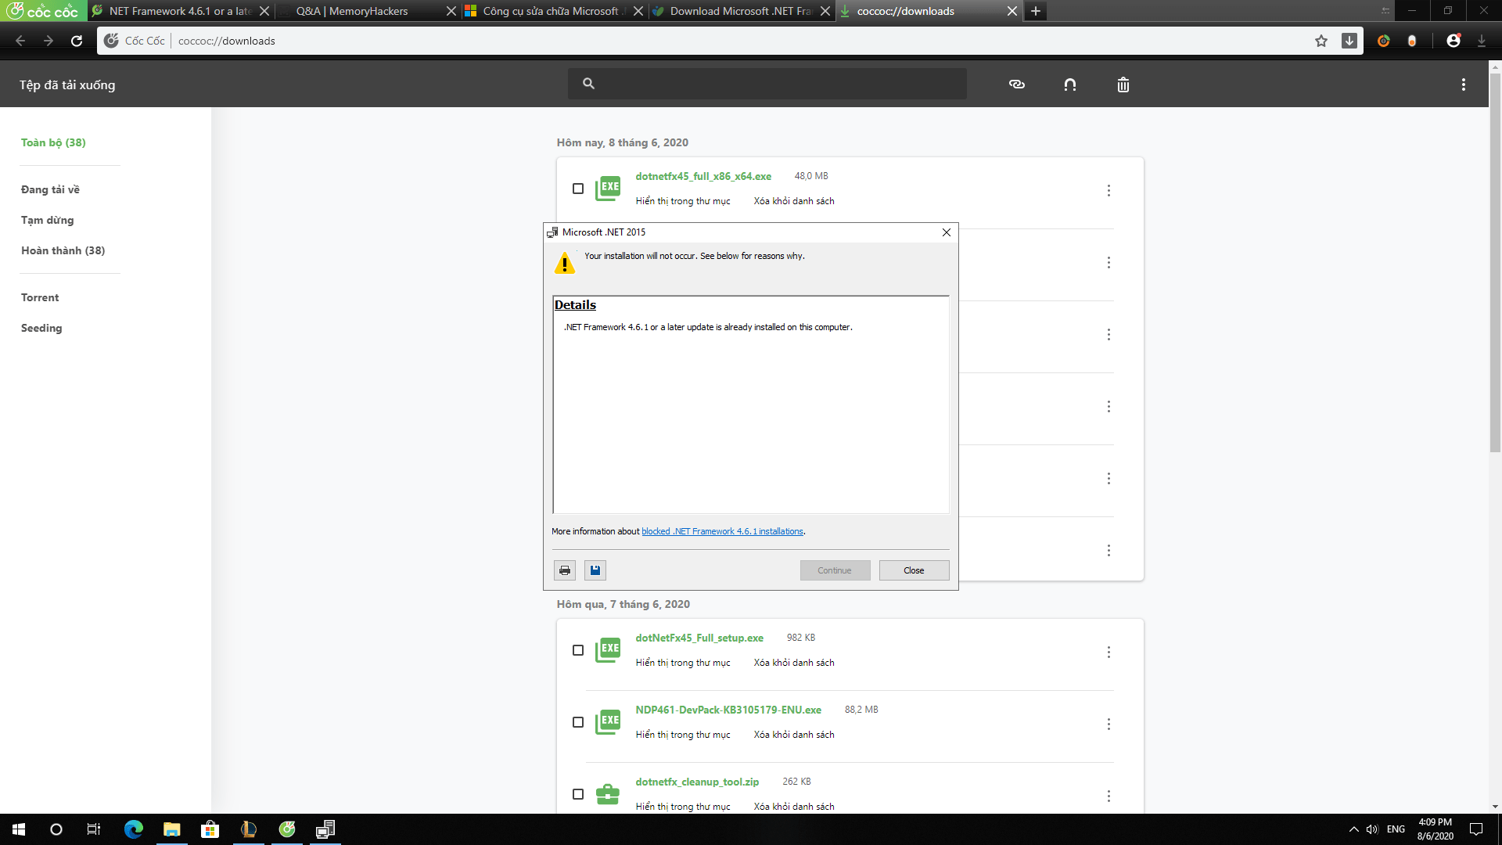Click the reload page button
The height and width of the screenshot is (845, 1502).
(77, 41)
